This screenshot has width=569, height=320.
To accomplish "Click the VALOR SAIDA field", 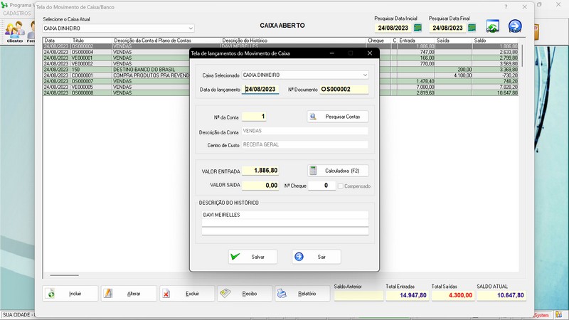I will (x=260, y=186).
